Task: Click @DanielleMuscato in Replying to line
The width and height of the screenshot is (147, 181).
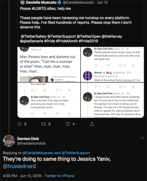Action: coord(38,153)
